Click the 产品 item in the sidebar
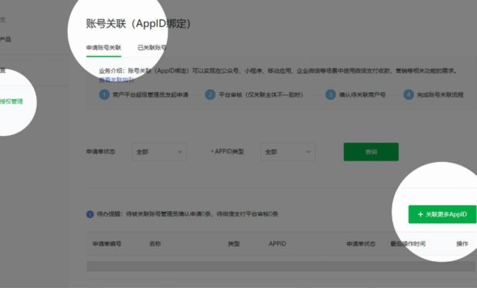The height and width of the screenshot is (288, 477). point(5,39)
